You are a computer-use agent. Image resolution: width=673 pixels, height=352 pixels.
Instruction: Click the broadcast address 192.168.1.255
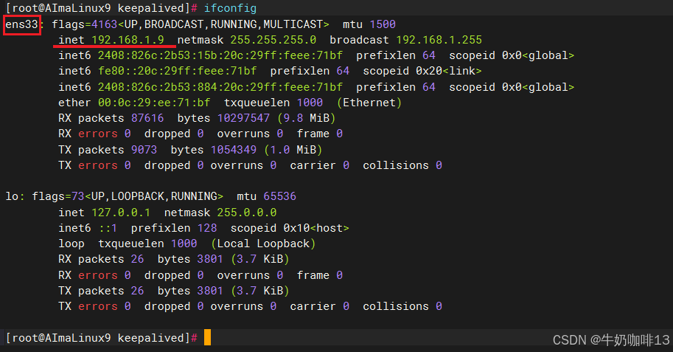(x=439, y=40)
